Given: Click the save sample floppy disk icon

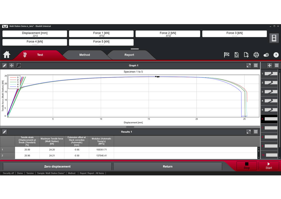Looking at the screenshot, I should click(236, 55).
